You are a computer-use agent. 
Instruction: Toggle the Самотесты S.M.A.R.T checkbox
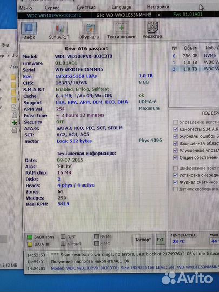[x=175, y=129]
